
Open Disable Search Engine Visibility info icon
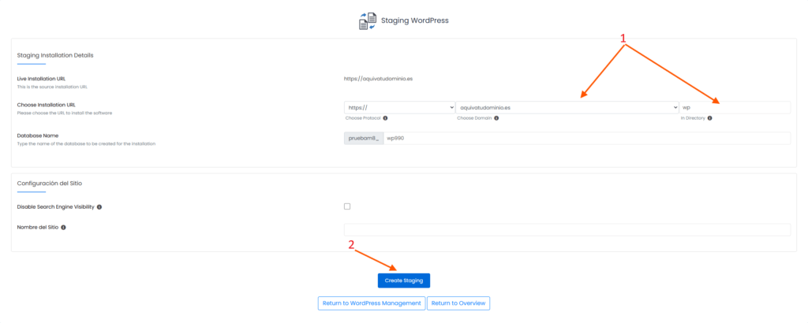click(99, 206)
